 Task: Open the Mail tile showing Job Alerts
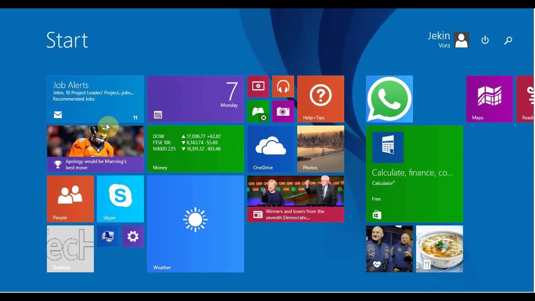point(95,99)
